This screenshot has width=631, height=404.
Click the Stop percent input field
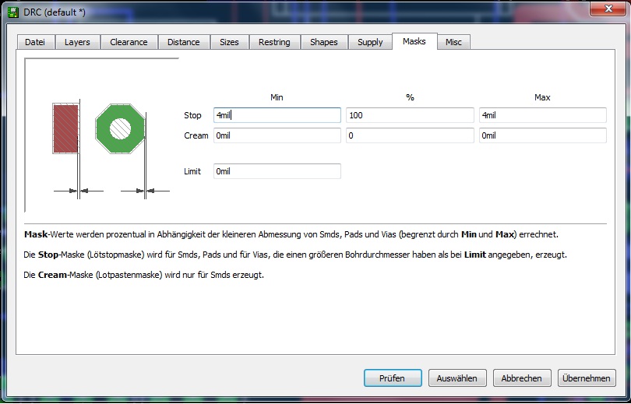pos(410,115)
